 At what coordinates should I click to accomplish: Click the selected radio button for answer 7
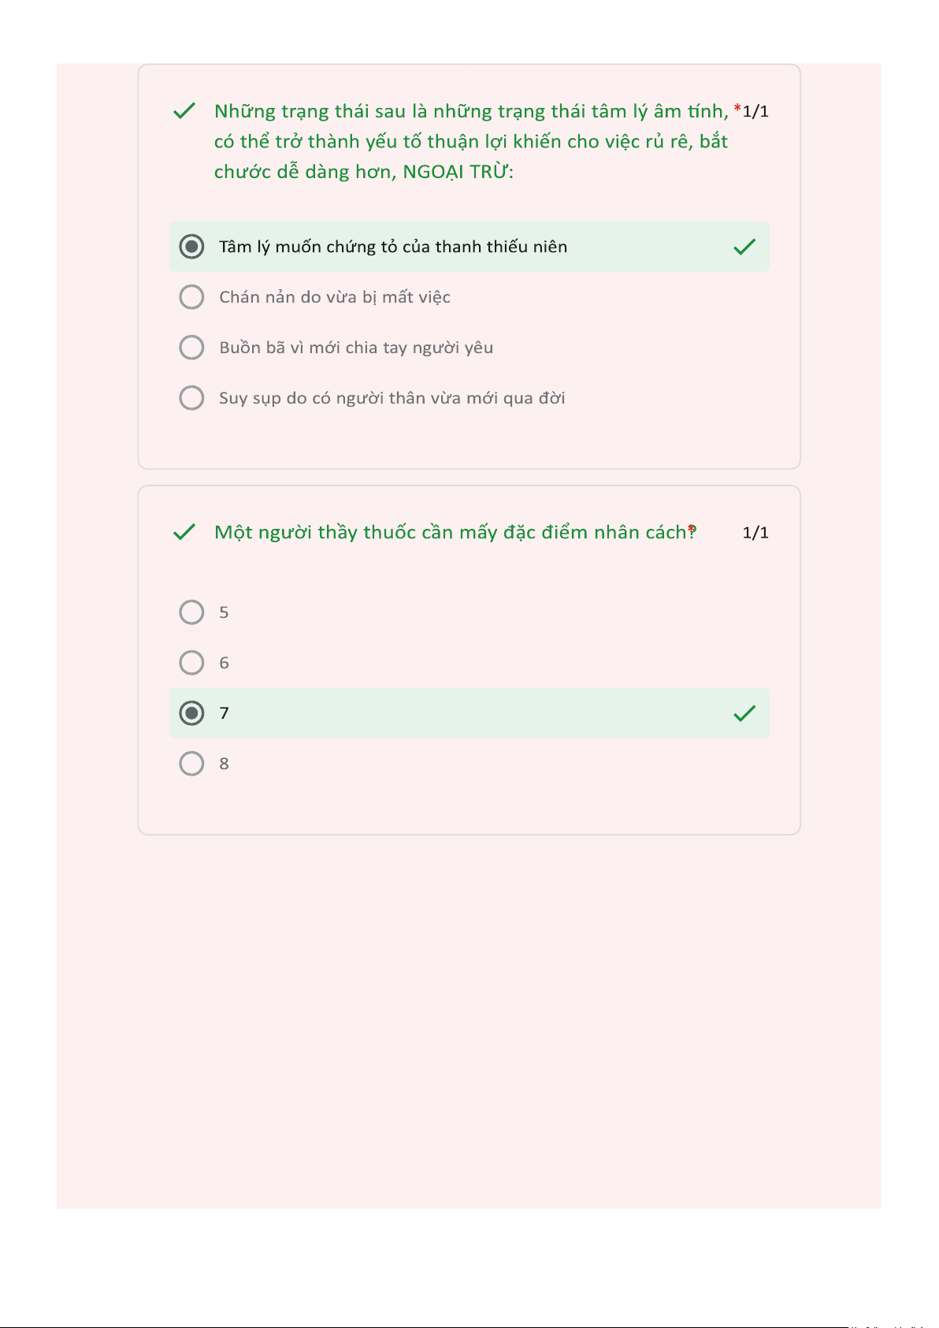pos(191,713)
